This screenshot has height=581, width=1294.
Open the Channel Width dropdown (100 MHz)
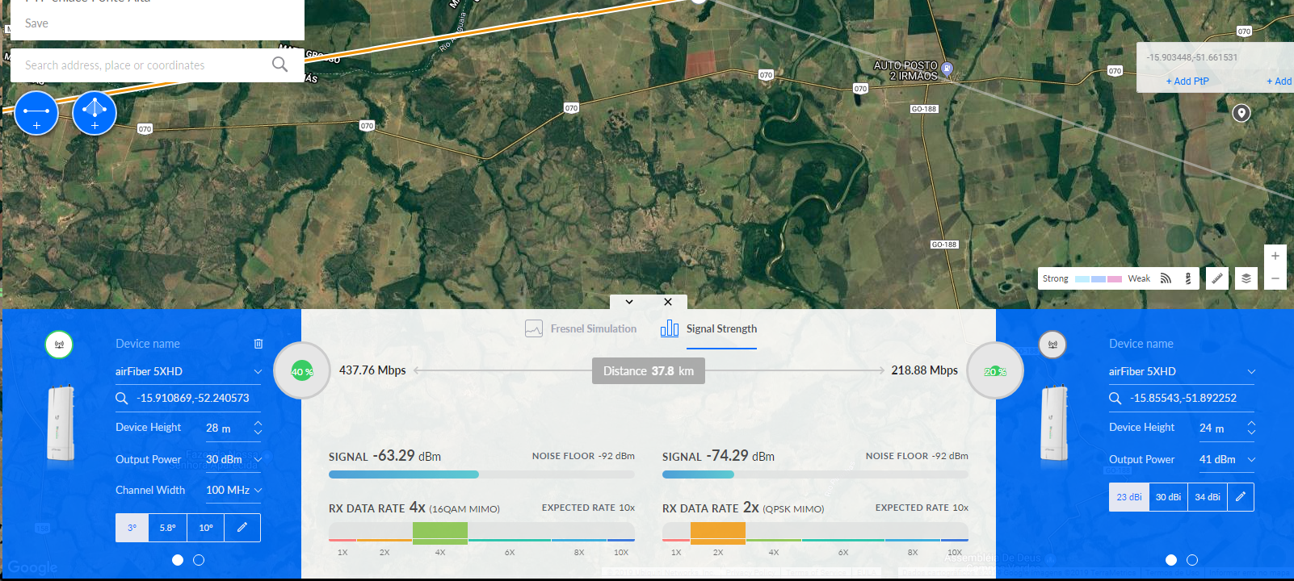coord(233,490)
